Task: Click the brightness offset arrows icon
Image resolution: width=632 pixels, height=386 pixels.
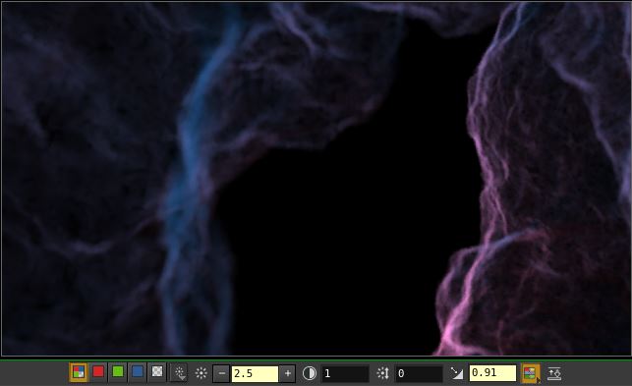Action: pyautogui.click(x=382, y=373)
